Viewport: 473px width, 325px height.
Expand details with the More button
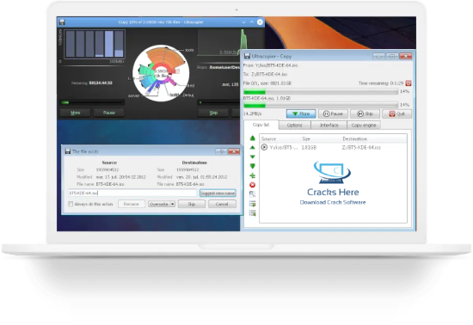click(x=301, y=113)
